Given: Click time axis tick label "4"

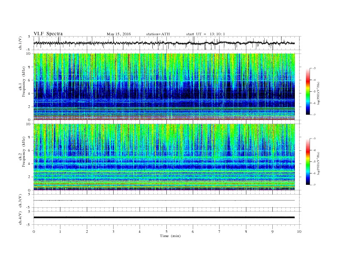Looking at the screenshot, I should tap(140, 232).
